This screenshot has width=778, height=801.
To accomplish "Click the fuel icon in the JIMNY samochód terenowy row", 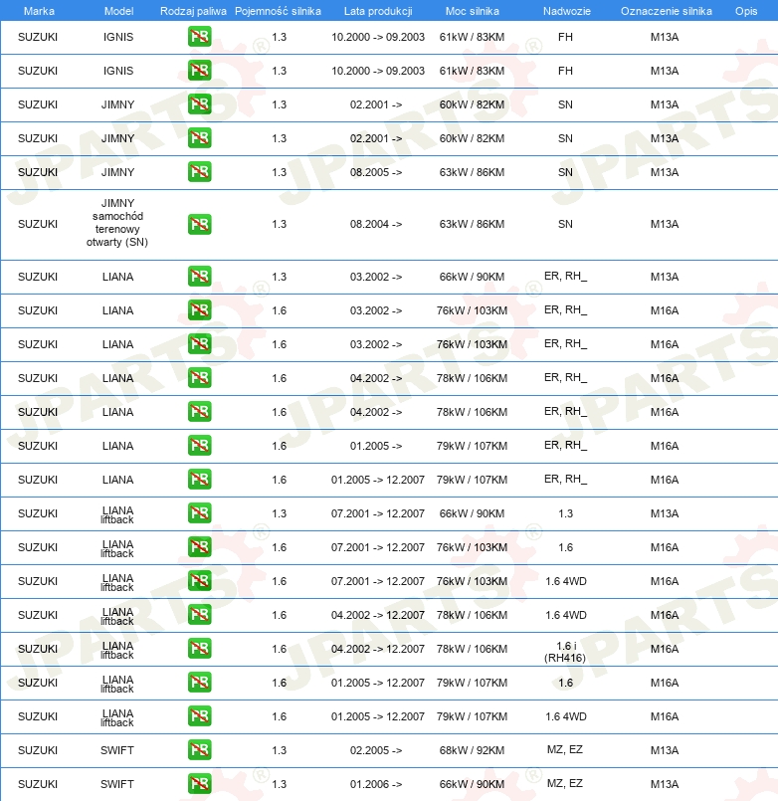I will click(x=199, y=224).
